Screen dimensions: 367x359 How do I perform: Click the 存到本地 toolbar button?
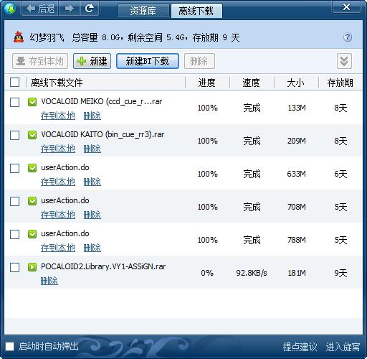pos(40,61)
